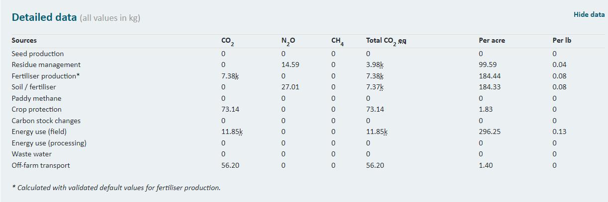Click the N2O column header

point(288,41)
